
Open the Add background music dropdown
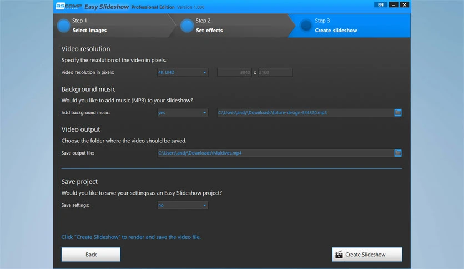tap(183, 113)
